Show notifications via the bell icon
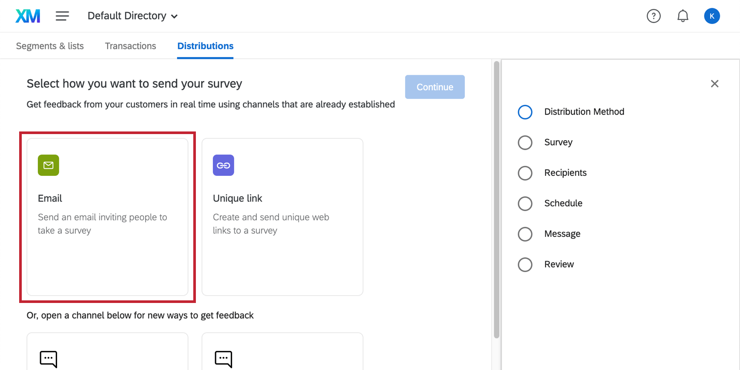The height and width of the screenshot is (370, 740). 683,16
